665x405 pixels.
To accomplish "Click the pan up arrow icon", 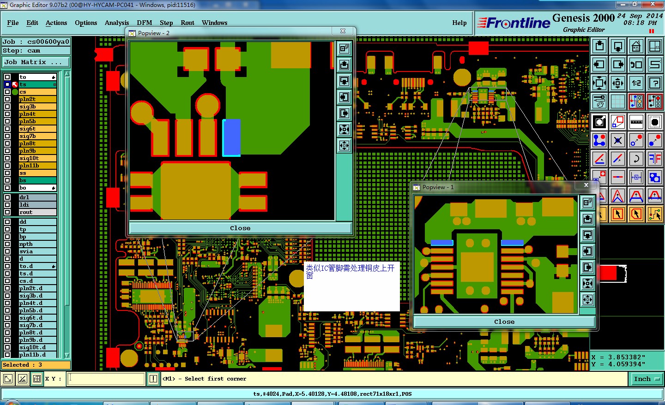I will (599, 46).
